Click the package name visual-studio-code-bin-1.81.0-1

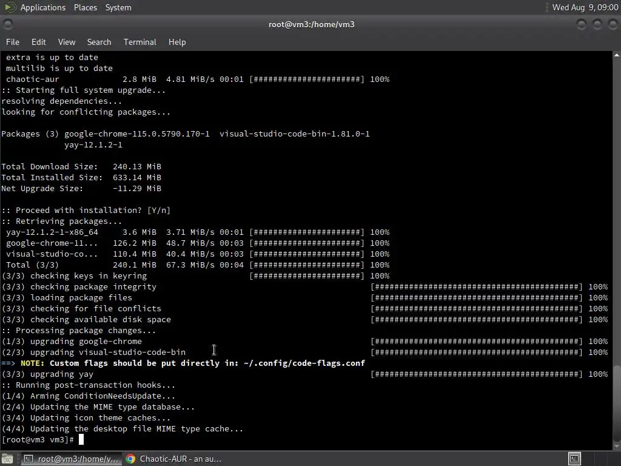295,134
